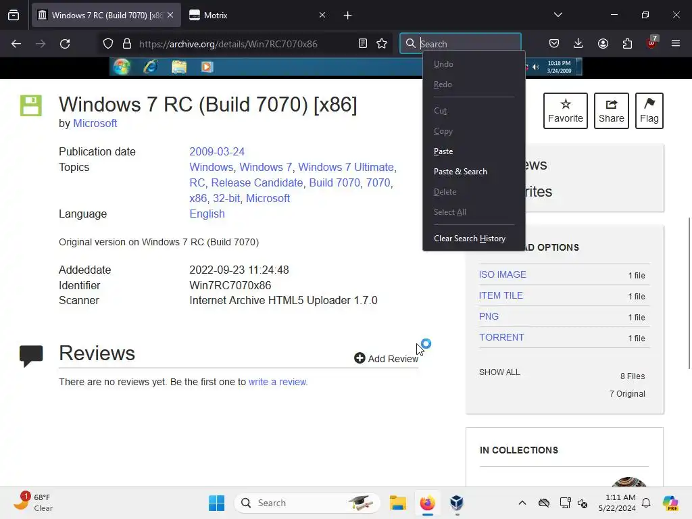Click the green software floppy disk icon
Image resolution: width=692 pixels, height=519 pixels.
coord(31,105)
